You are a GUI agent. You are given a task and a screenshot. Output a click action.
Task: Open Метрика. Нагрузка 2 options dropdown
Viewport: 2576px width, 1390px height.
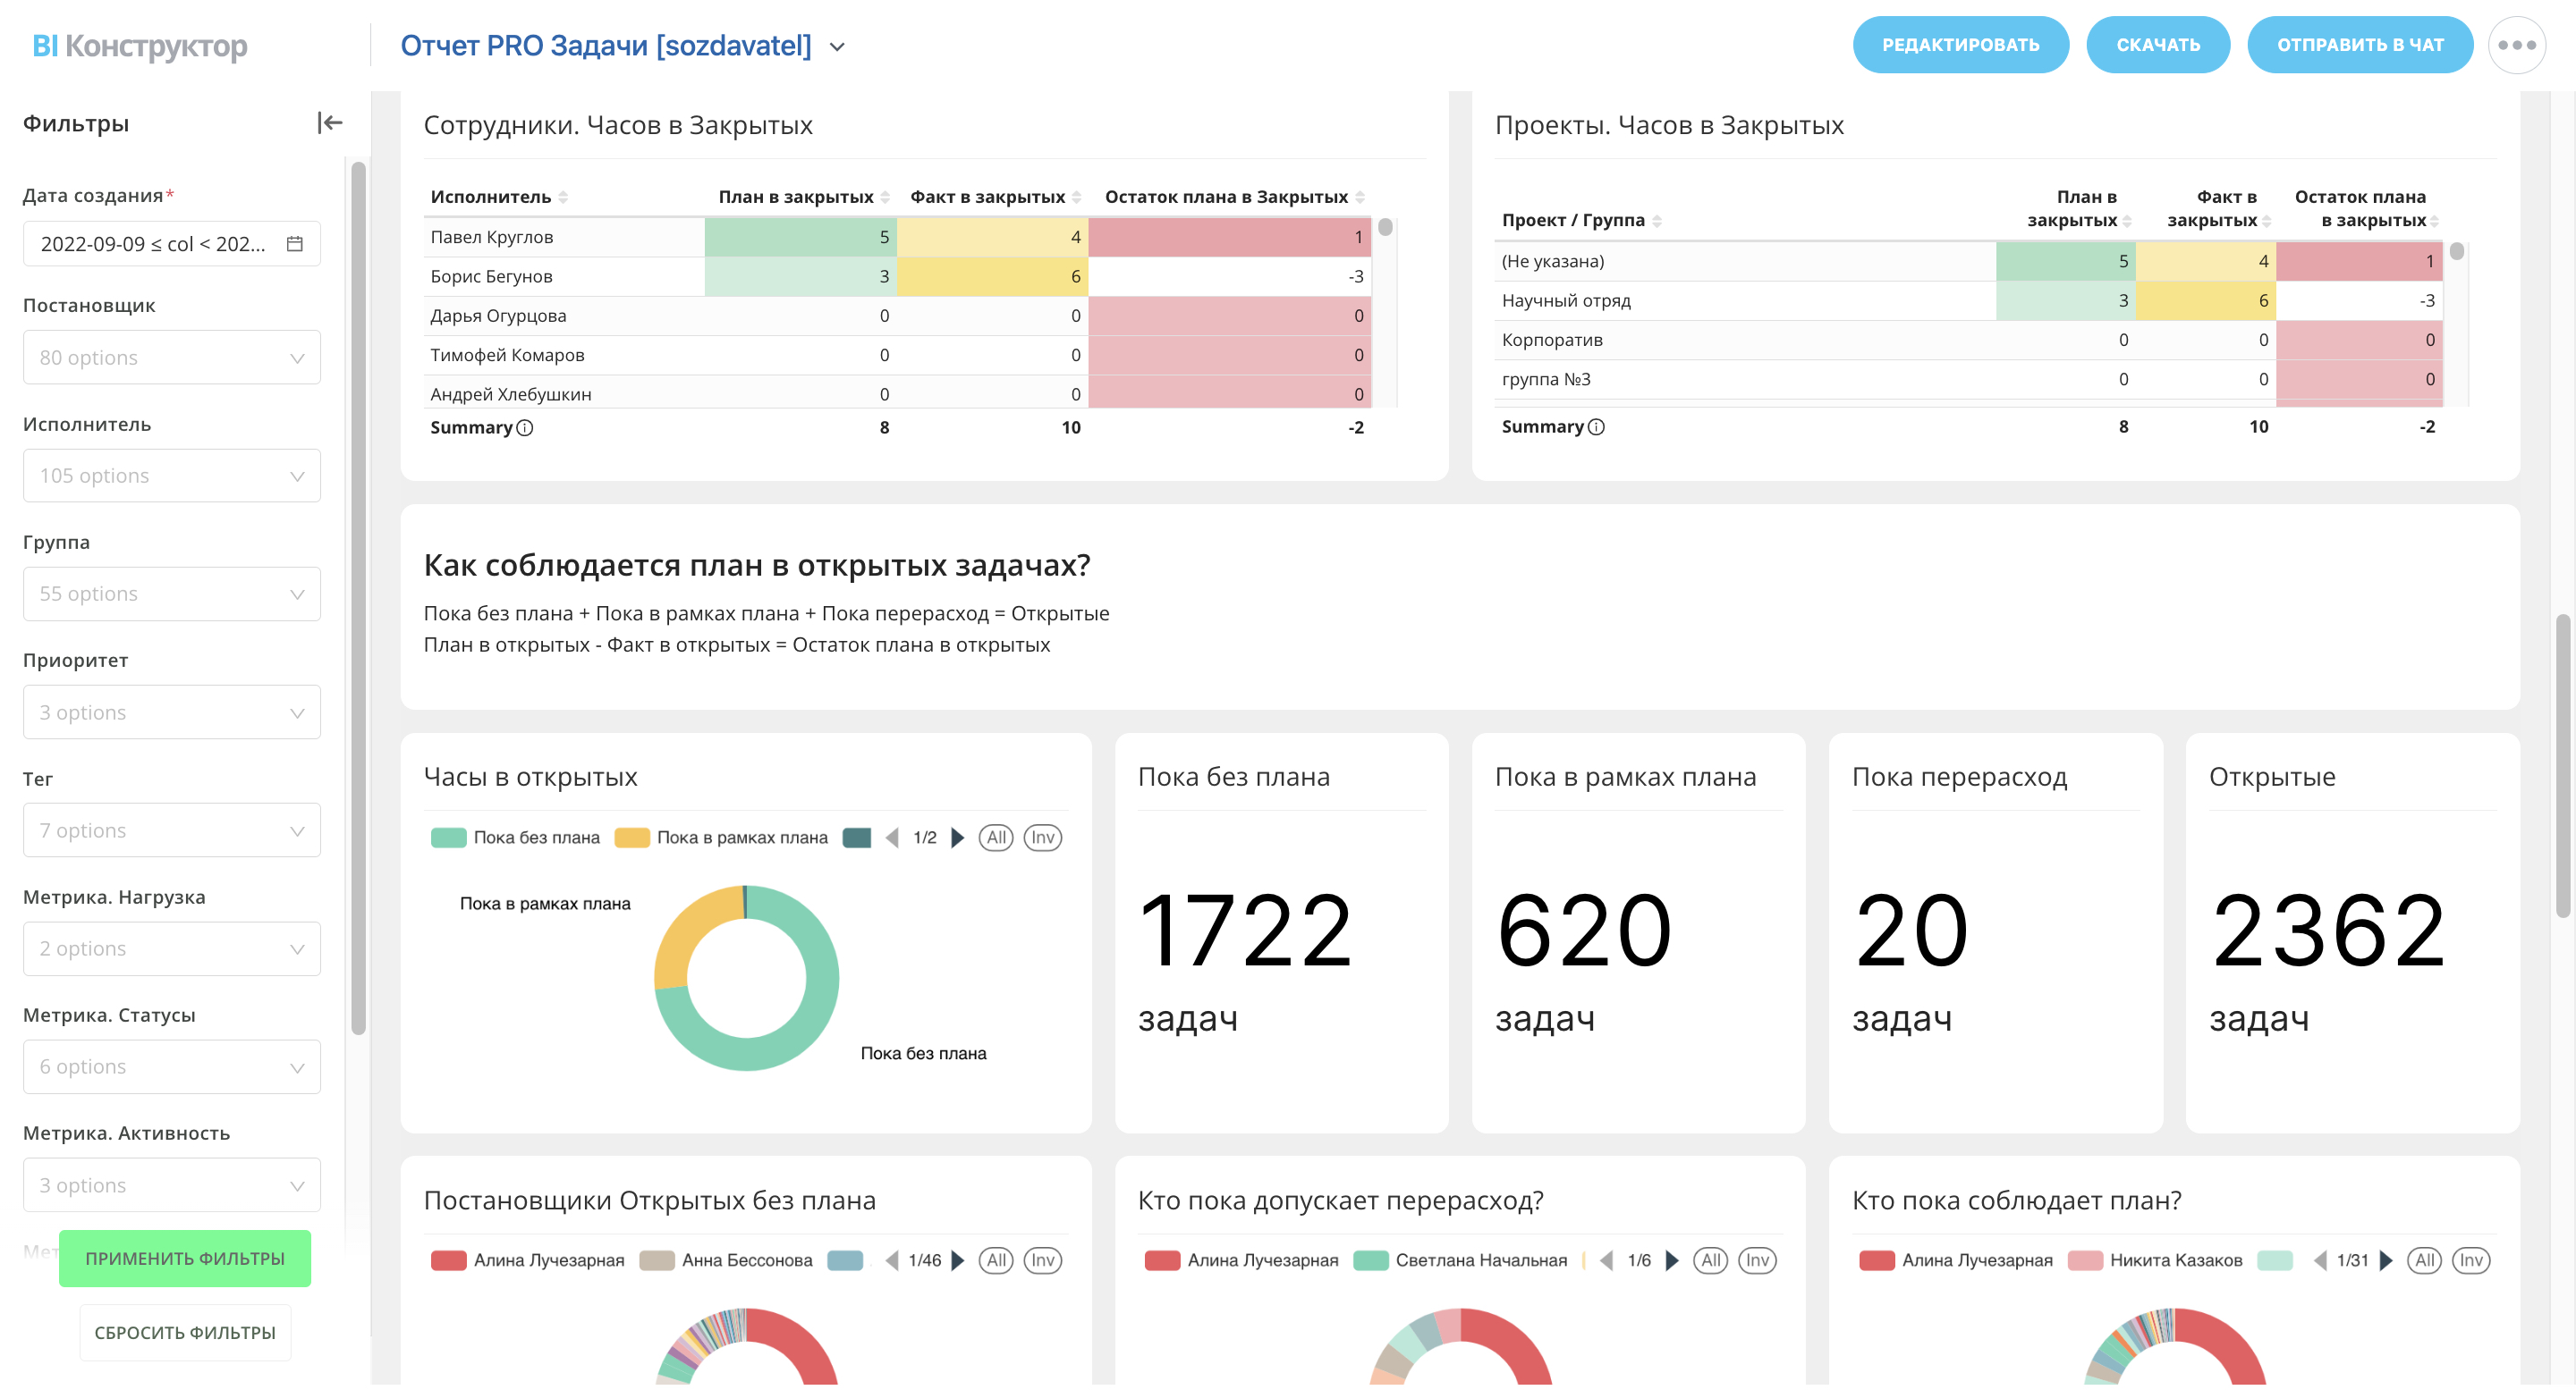(x=171, y=948)
